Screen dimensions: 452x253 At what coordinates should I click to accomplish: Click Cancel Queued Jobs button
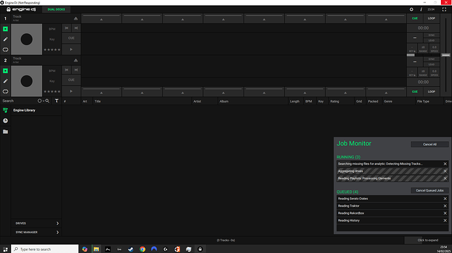point(430,190)
